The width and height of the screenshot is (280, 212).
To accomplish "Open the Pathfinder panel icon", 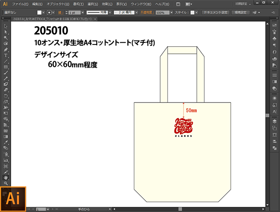I will coord(274,148).
